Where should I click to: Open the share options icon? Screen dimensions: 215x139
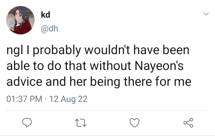point(188,123)
